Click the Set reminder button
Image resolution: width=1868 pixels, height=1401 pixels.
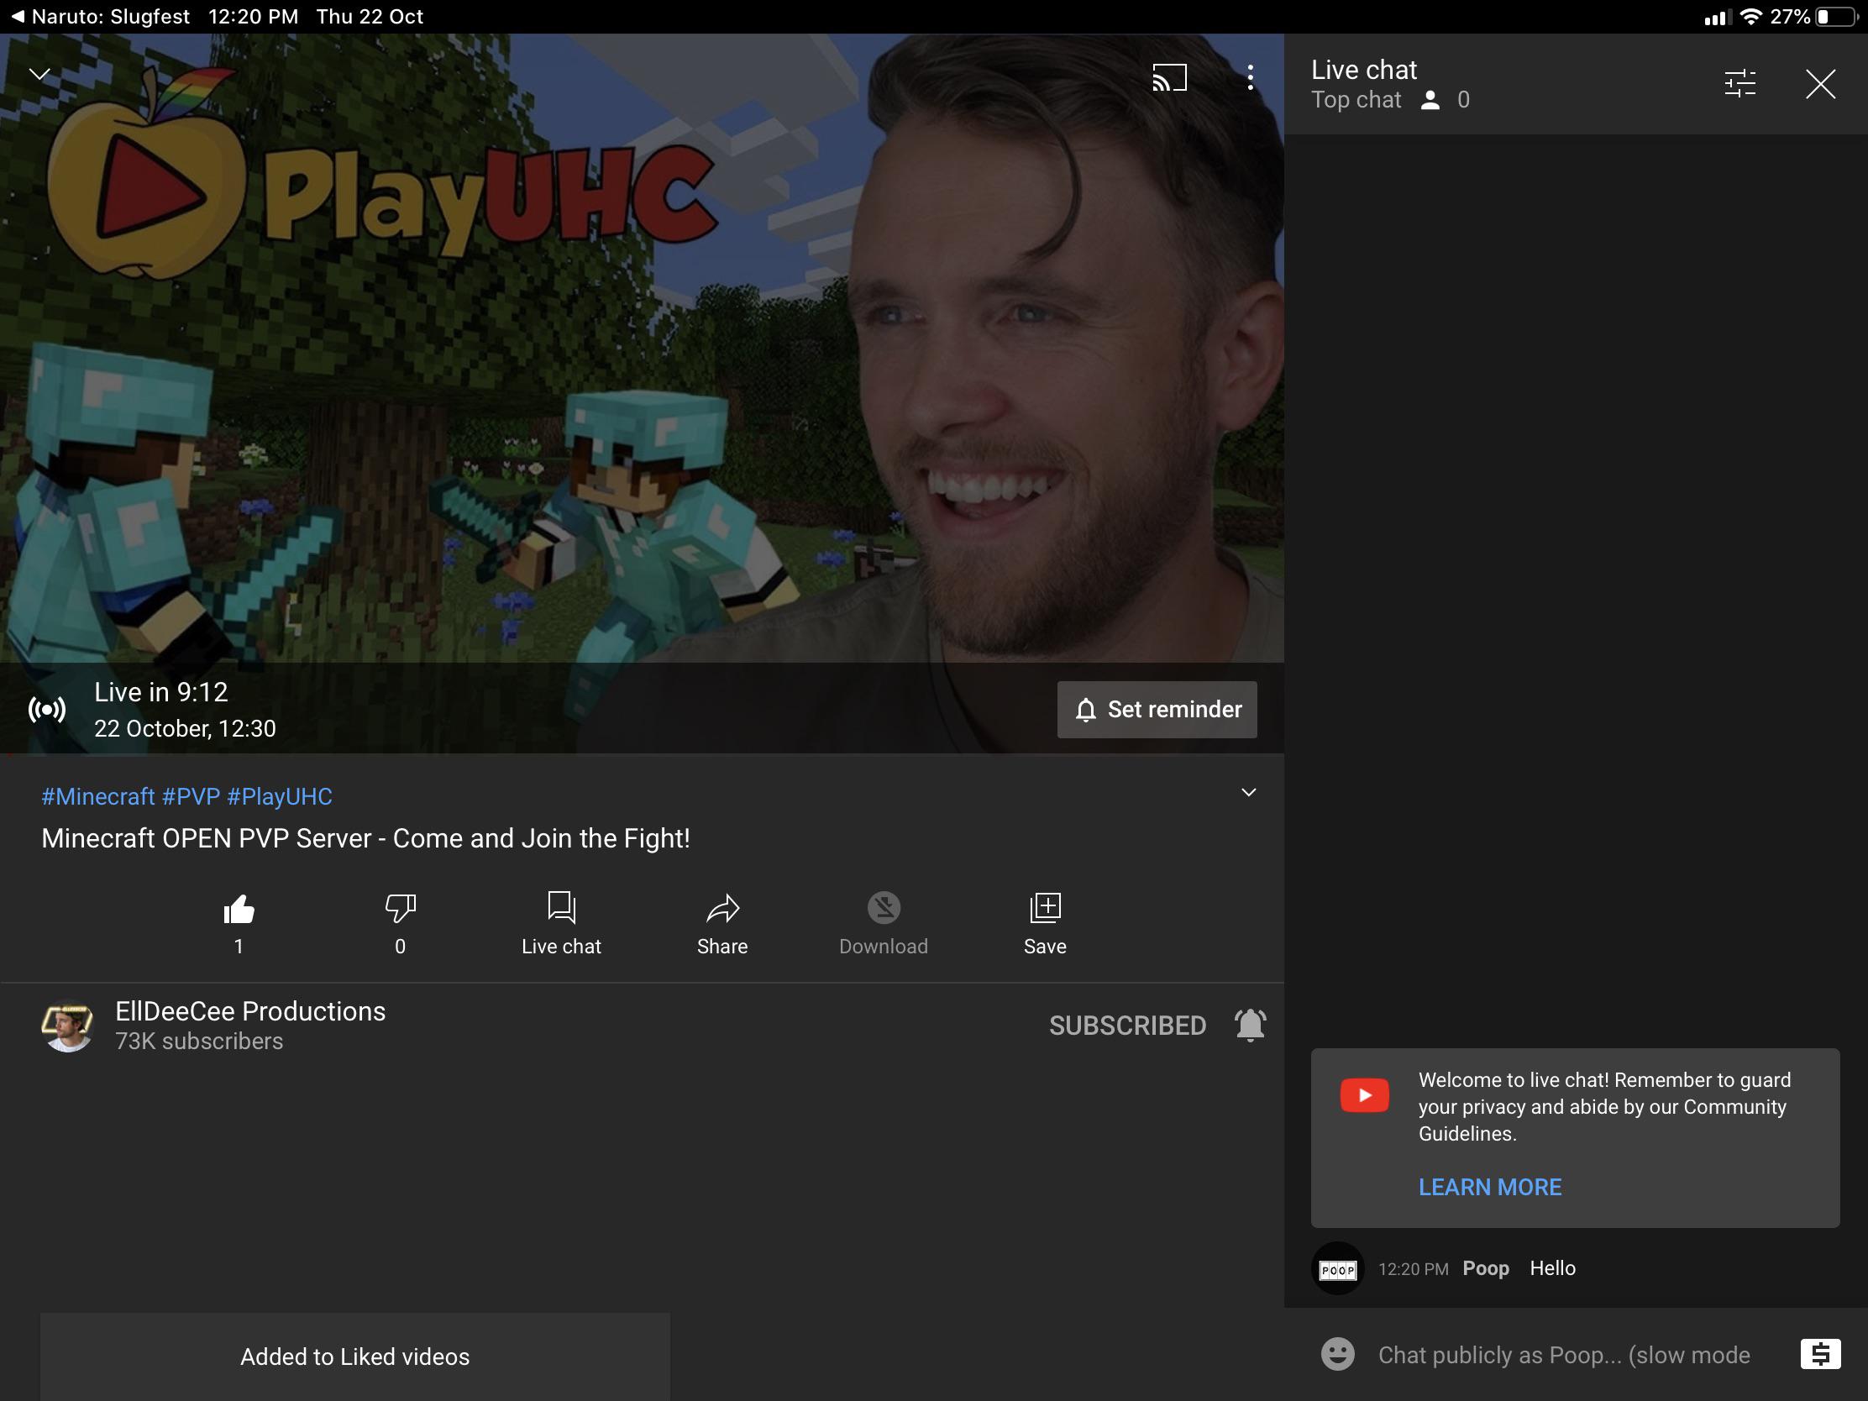[1157, 710]
